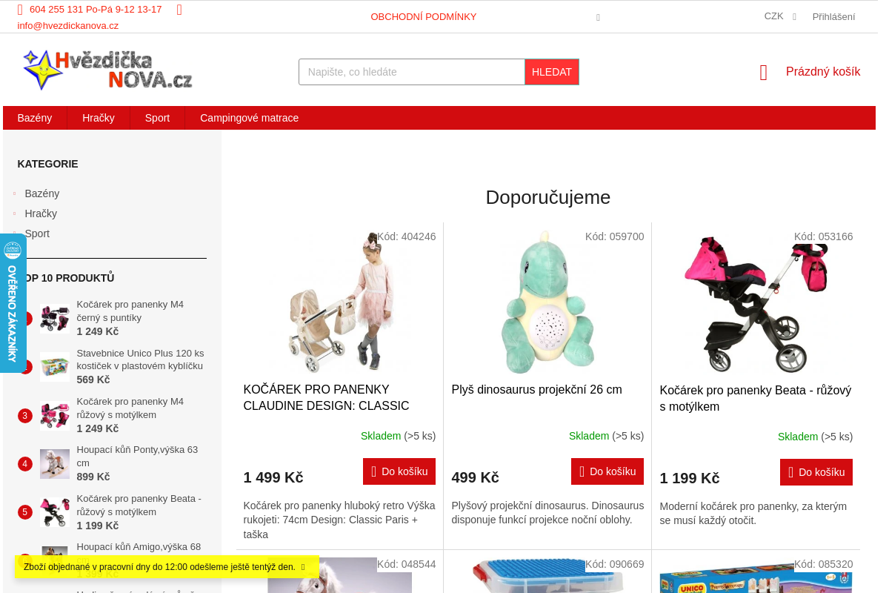889x593 pixels.
Task: Open the Ověřeno zákazníky side badge
Action: click(x=13, y=303)
